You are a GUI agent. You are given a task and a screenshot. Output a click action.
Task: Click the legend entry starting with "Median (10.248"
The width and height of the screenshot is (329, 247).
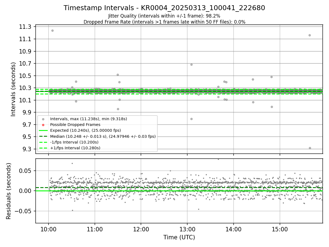pos(103,136)
